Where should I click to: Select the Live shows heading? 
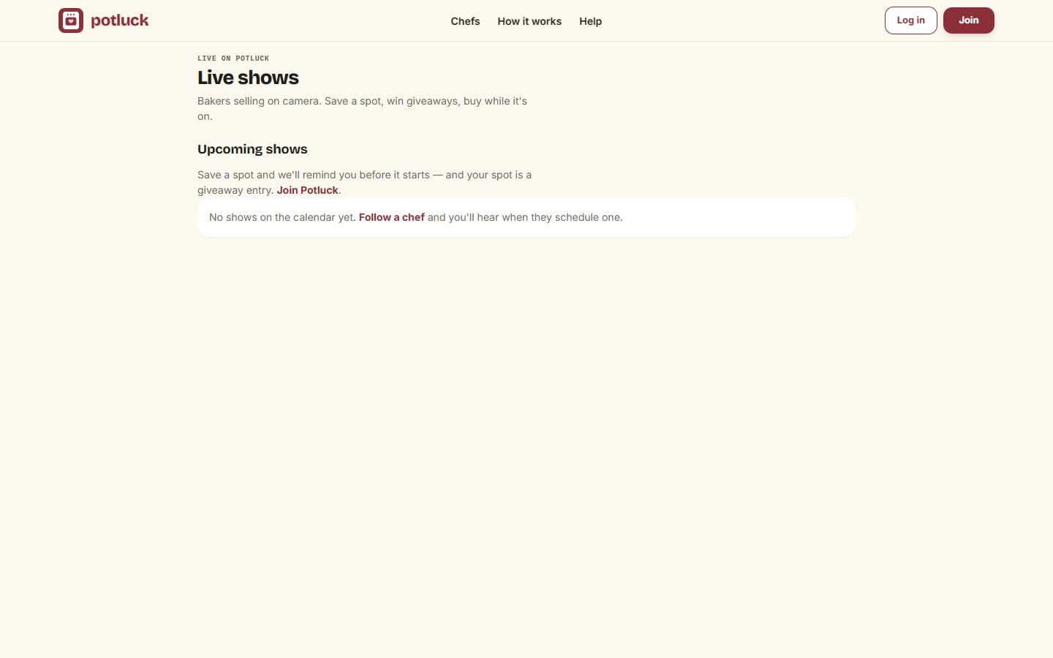click(x=248, y=77)
